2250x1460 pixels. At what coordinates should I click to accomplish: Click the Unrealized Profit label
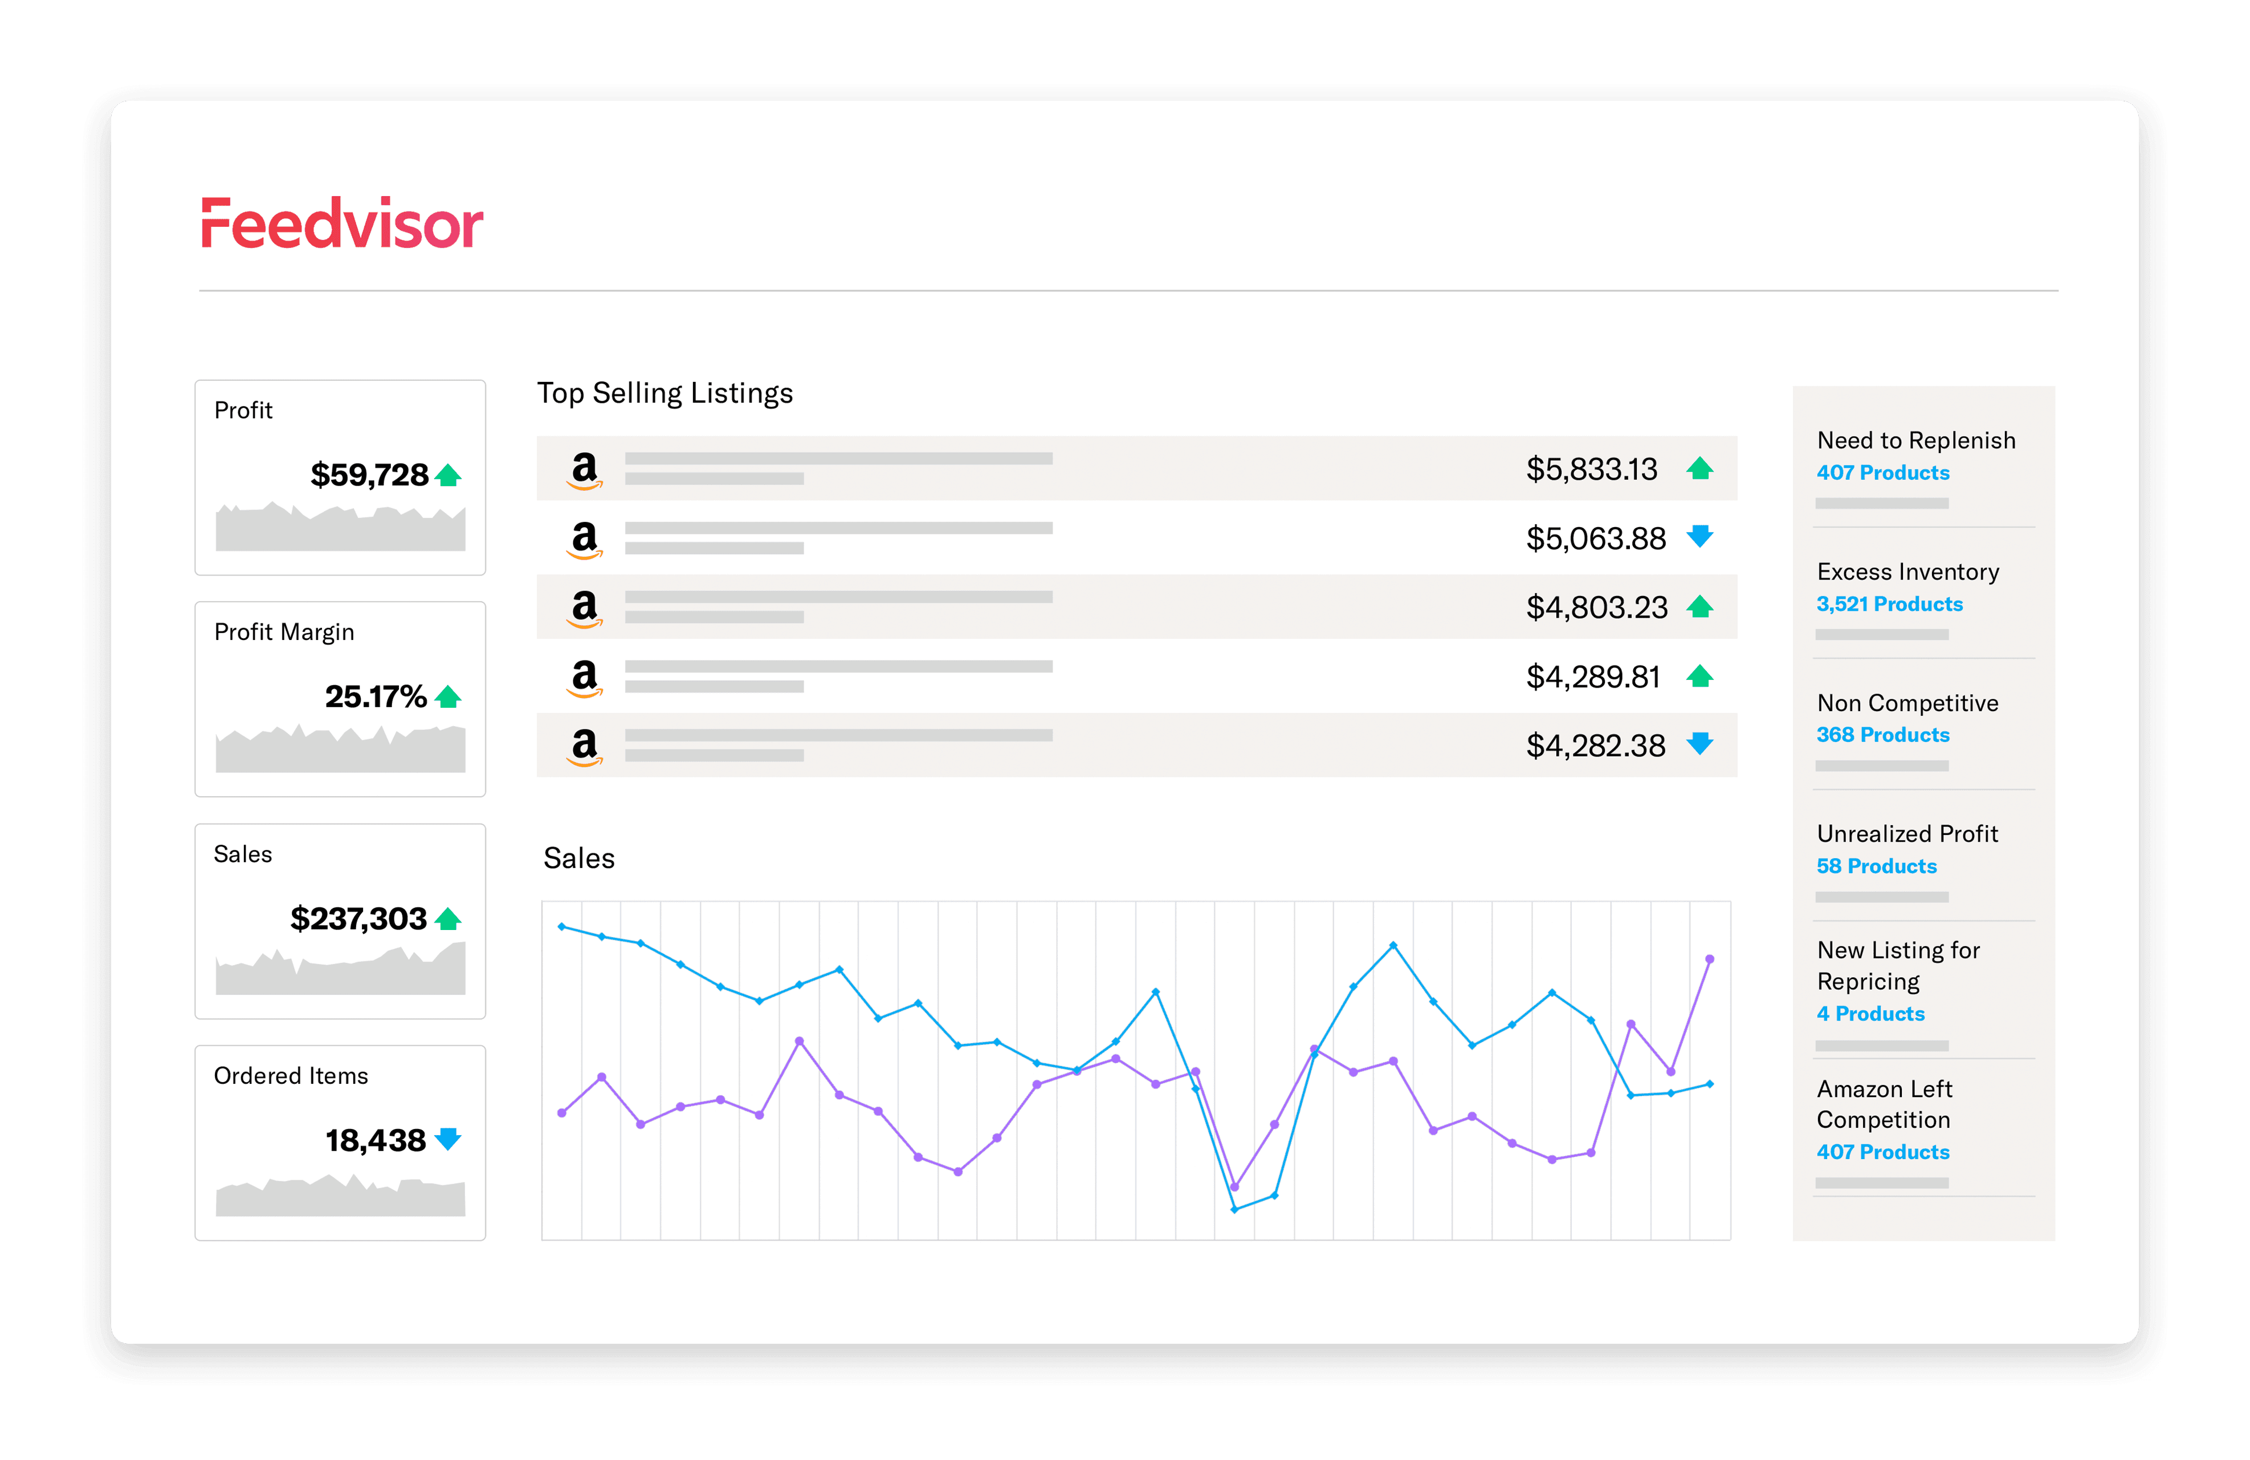pyautogui.click(x=1907, y=833)
